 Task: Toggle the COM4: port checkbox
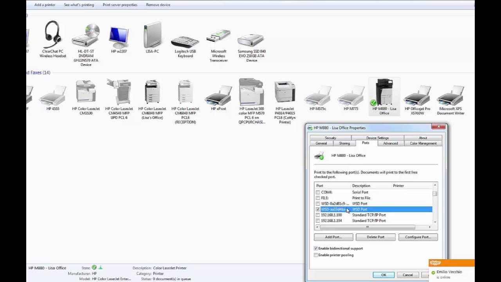[317, 192]
